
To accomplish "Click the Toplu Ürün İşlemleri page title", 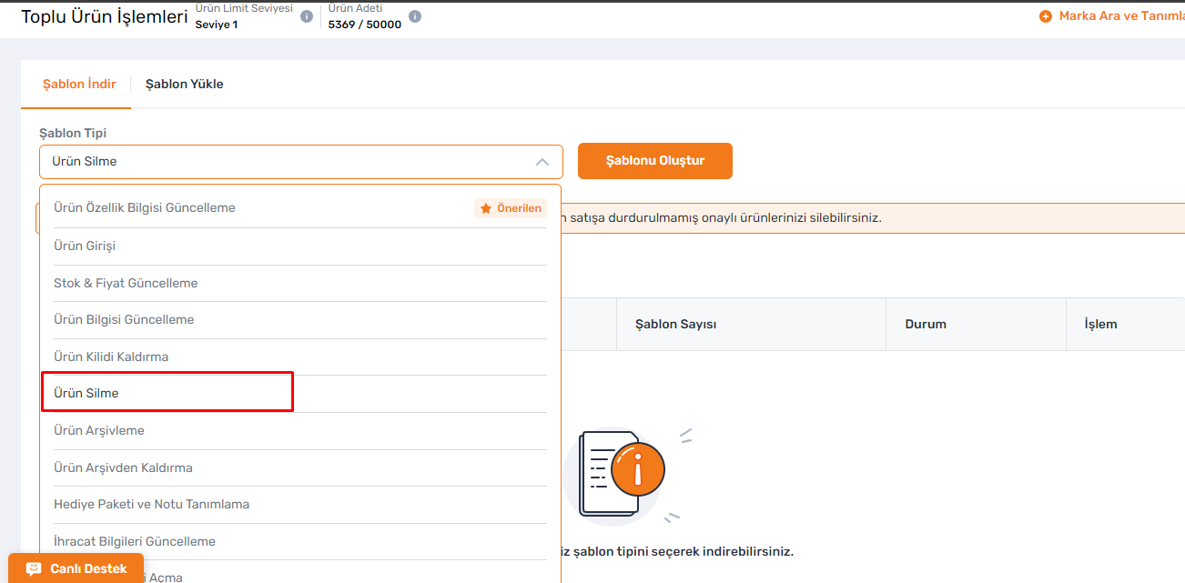I will [105, 16].
